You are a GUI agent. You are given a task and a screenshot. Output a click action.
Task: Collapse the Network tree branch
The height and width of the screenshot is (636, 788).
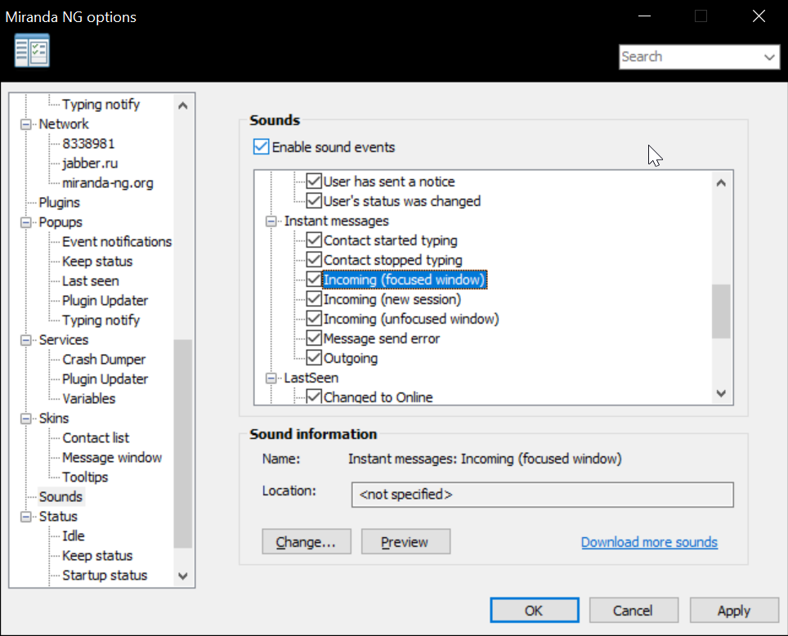(25, 123)
